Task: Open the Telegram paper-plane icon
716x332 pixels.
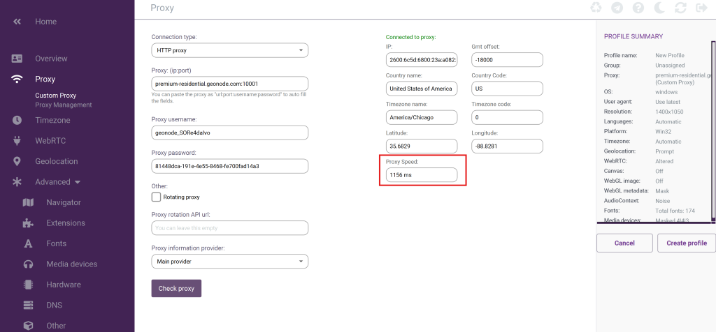Action: pyautogui.click(x=617, y=8)
